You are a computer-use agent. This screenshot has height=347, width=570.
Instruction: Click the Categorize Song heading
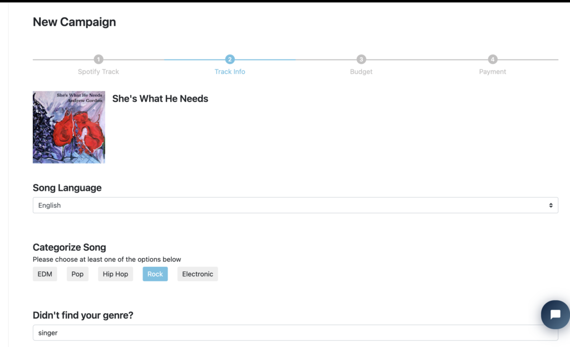tap(70, 247)
